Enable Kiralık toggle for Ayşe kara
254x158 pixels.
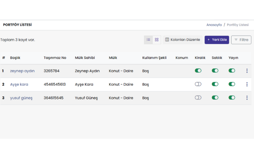pyautogui.click(x=198, y=84)
